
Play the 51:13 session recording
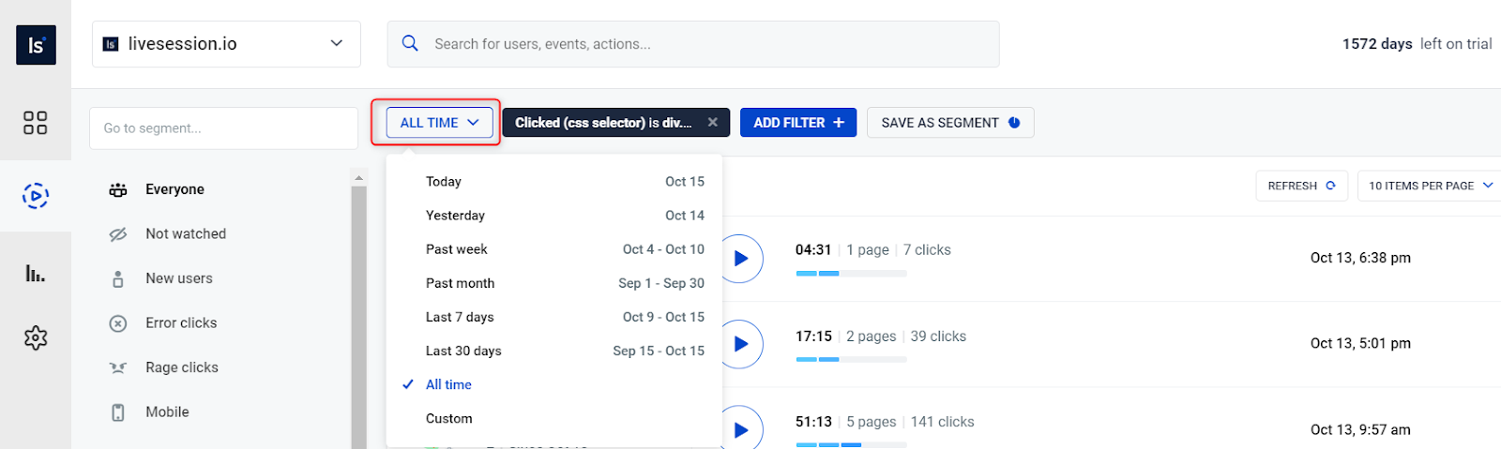(x=740, y=429)
